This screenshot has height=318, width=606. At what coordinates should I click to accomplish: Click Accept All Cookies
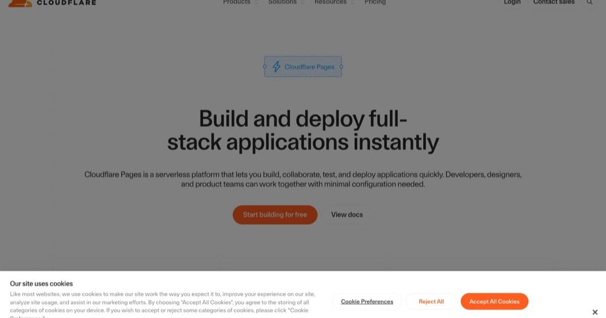(494, 301)
